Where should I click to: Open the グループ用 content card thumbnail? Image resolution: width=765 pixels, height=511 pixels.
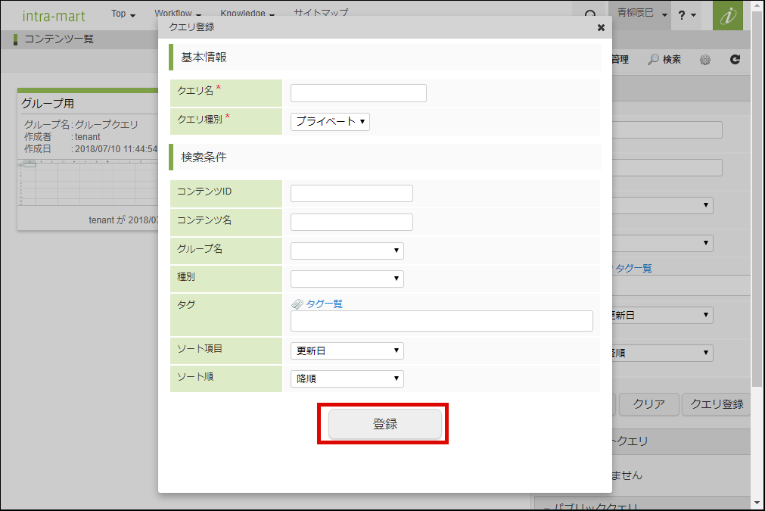tap(88, 182)
